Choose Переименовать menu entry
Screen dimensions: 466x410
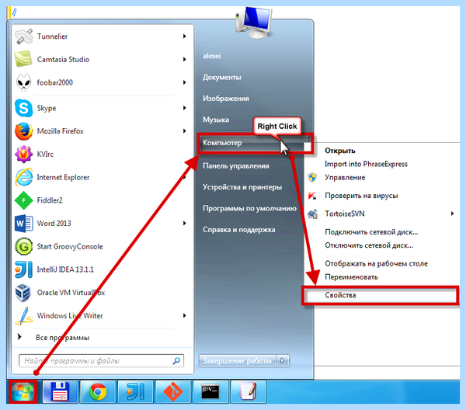point(351,277)
